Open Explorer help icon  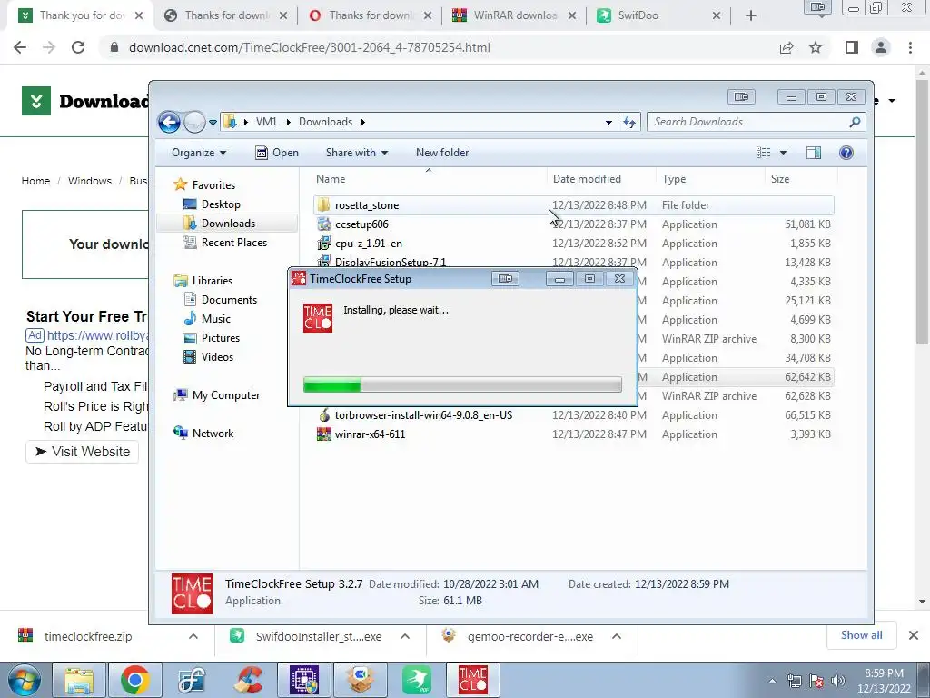point(846,153)
